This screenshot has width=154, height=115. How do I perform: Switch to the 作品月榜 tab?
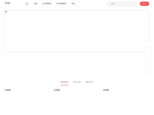pos(77,82)
